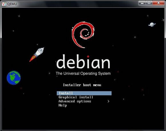Click the 'Installer boot menu' heading text
This screenshot has width=166, height=131.
[82, 85]
